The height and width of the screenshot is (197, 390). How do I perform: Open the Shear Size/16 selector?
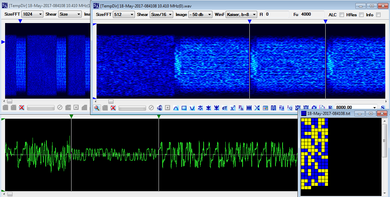coord(161,15)
